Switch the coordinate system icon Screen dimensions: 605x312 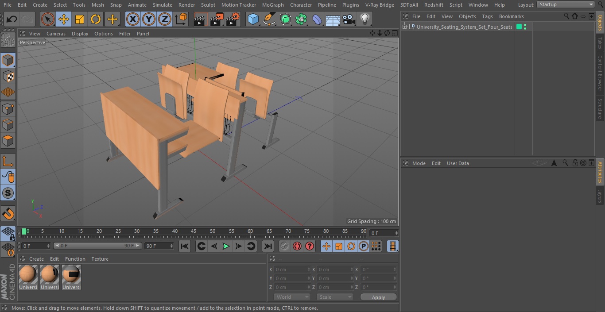[x=181, y=19]
